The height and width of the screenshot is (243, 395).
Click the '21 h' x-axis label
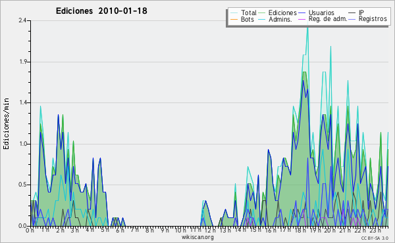tap(345, 231)
